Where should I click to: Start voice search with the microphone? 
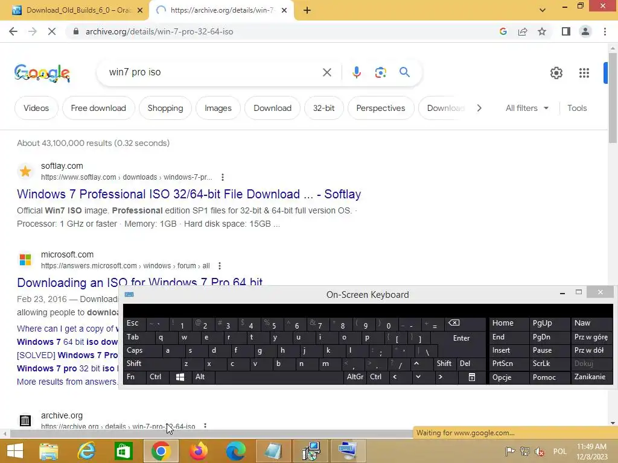click(x=356, y=72)
